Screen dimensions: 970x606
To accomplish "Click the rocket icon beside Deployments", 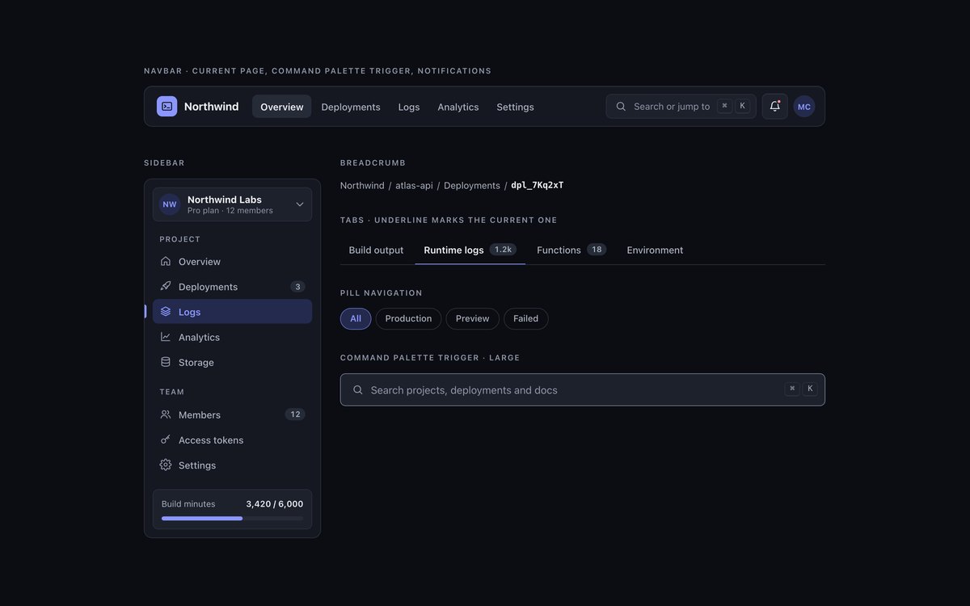I will click(x=166, y=287).
